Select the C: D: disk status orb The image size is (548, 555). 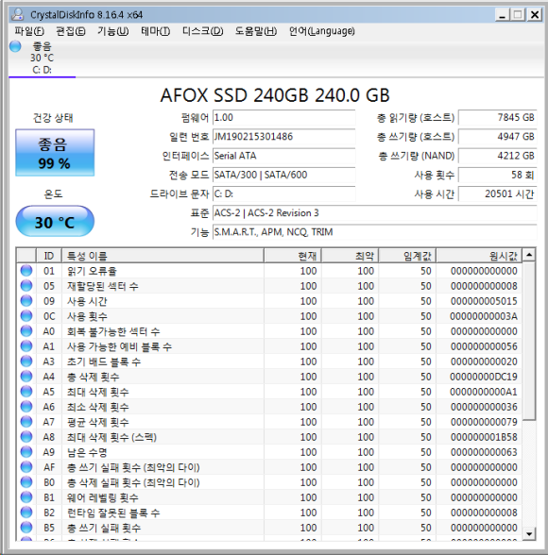[15, 46]
